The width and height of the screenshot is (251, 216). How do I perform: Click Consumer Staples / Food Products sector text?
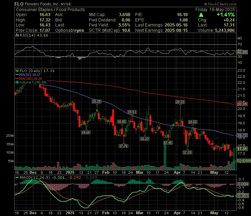tap(50, 10)
